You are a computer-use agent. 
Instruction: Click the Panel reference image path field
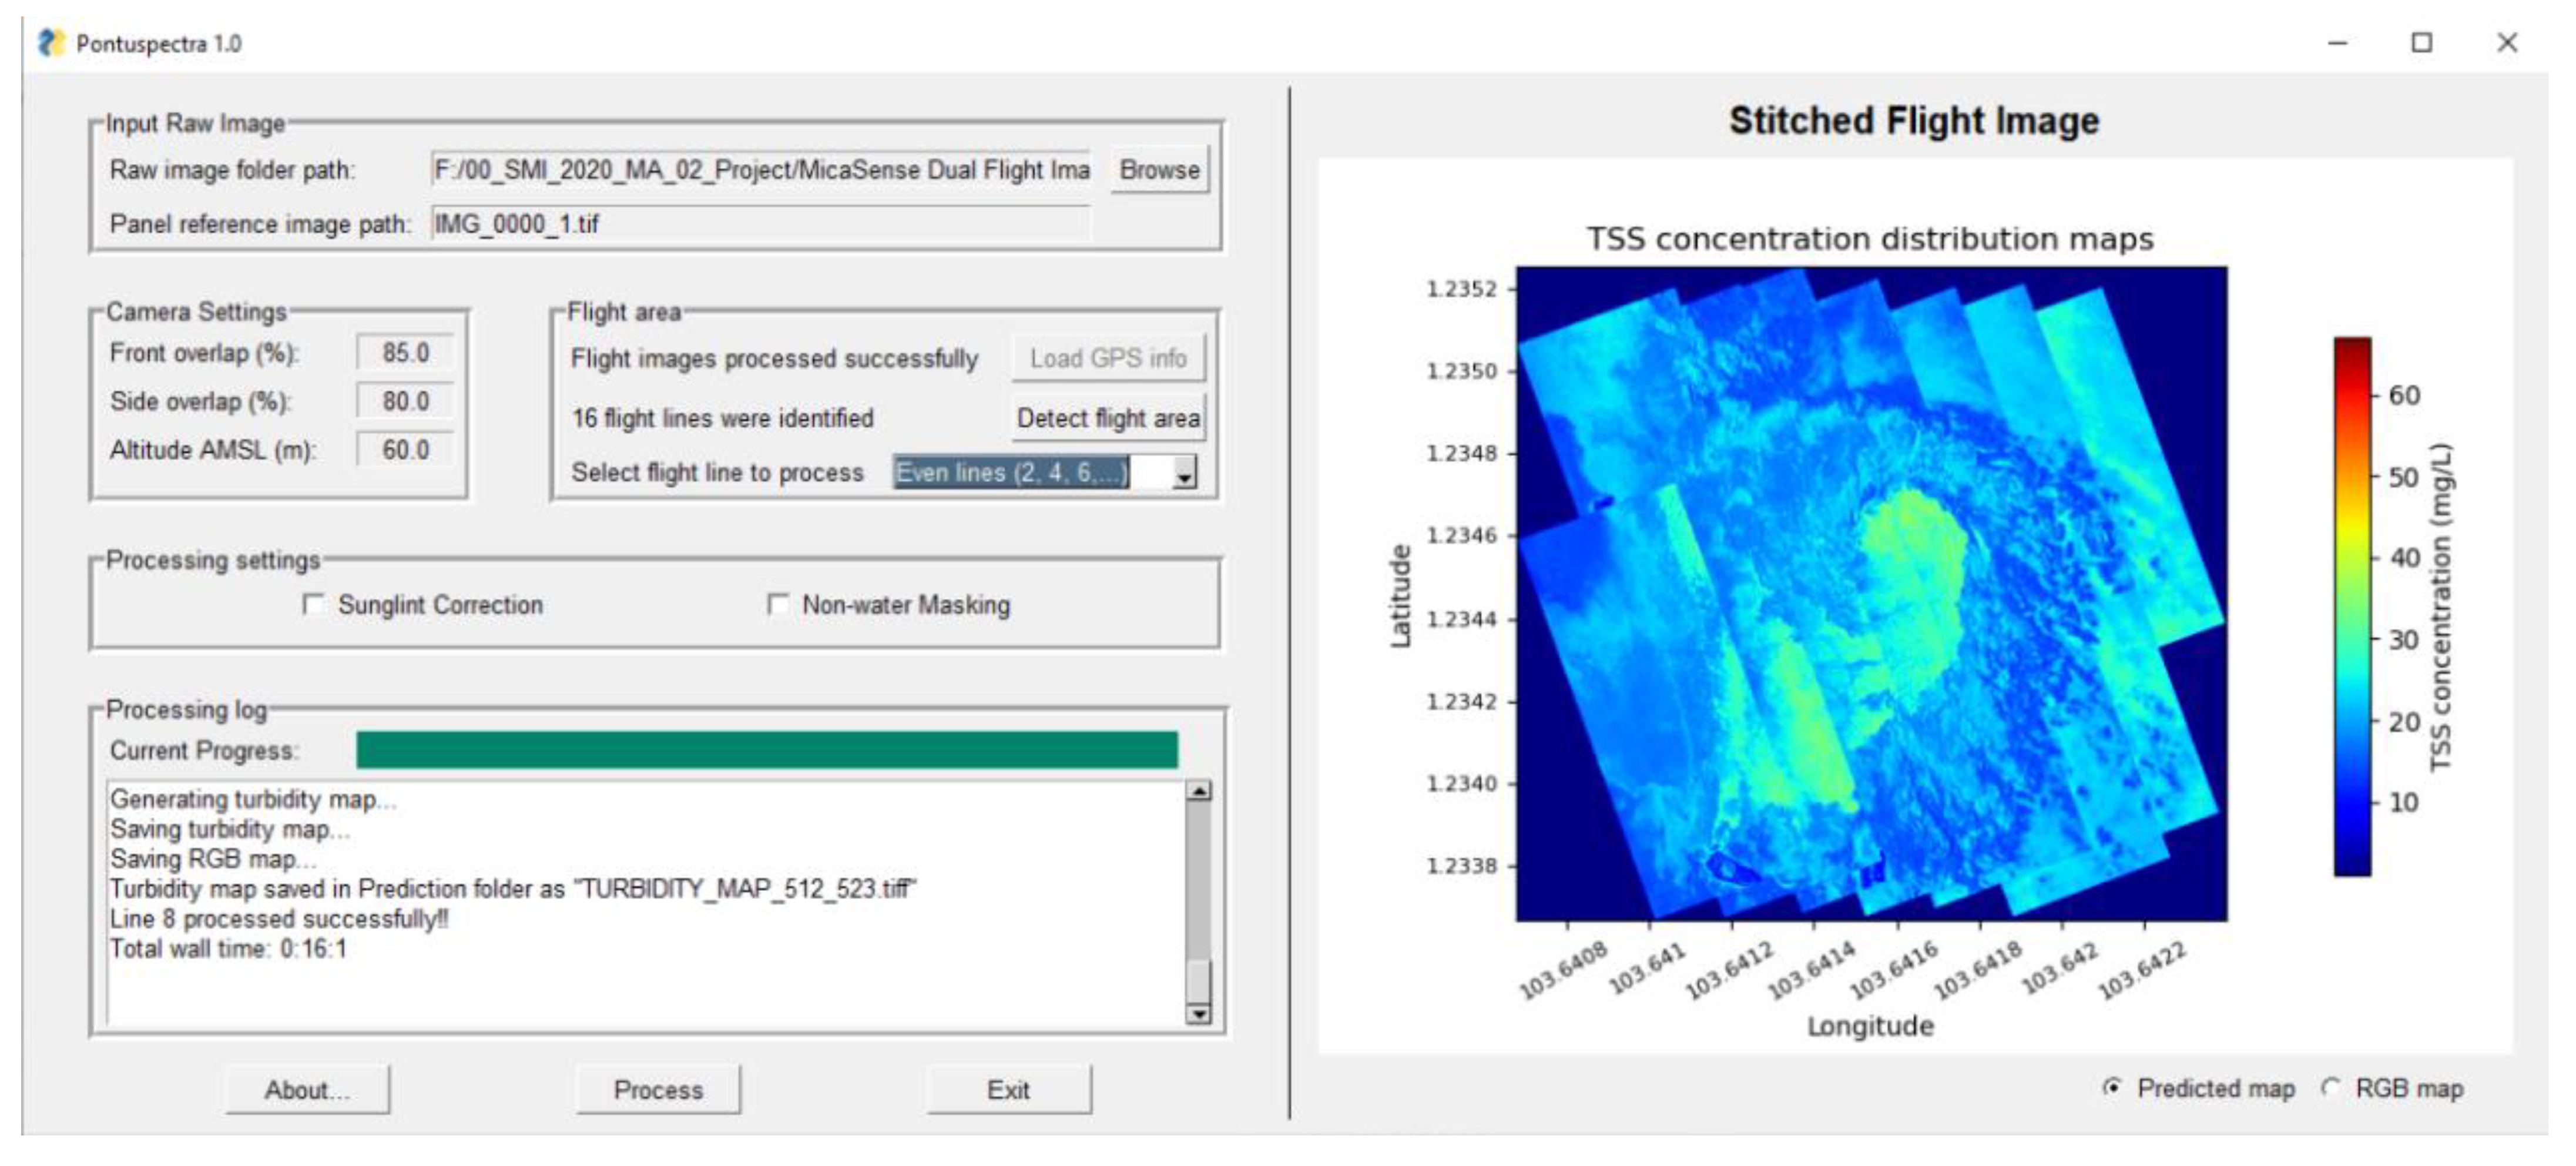tap(760, 224)
